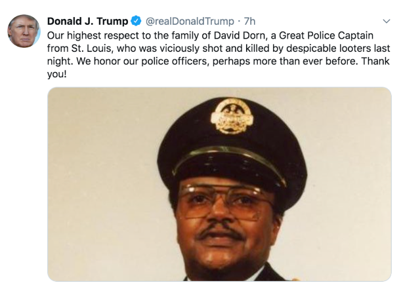Image resolution: width=401 pixels, height=287 pixels.
Task: Open the tweet options chevron menu
Action: pyautogui.click(x=386, y=20)
